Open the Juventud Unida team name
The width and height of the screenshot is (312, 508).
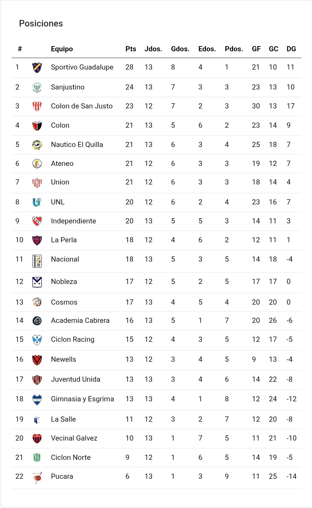[x=76, y=379]
